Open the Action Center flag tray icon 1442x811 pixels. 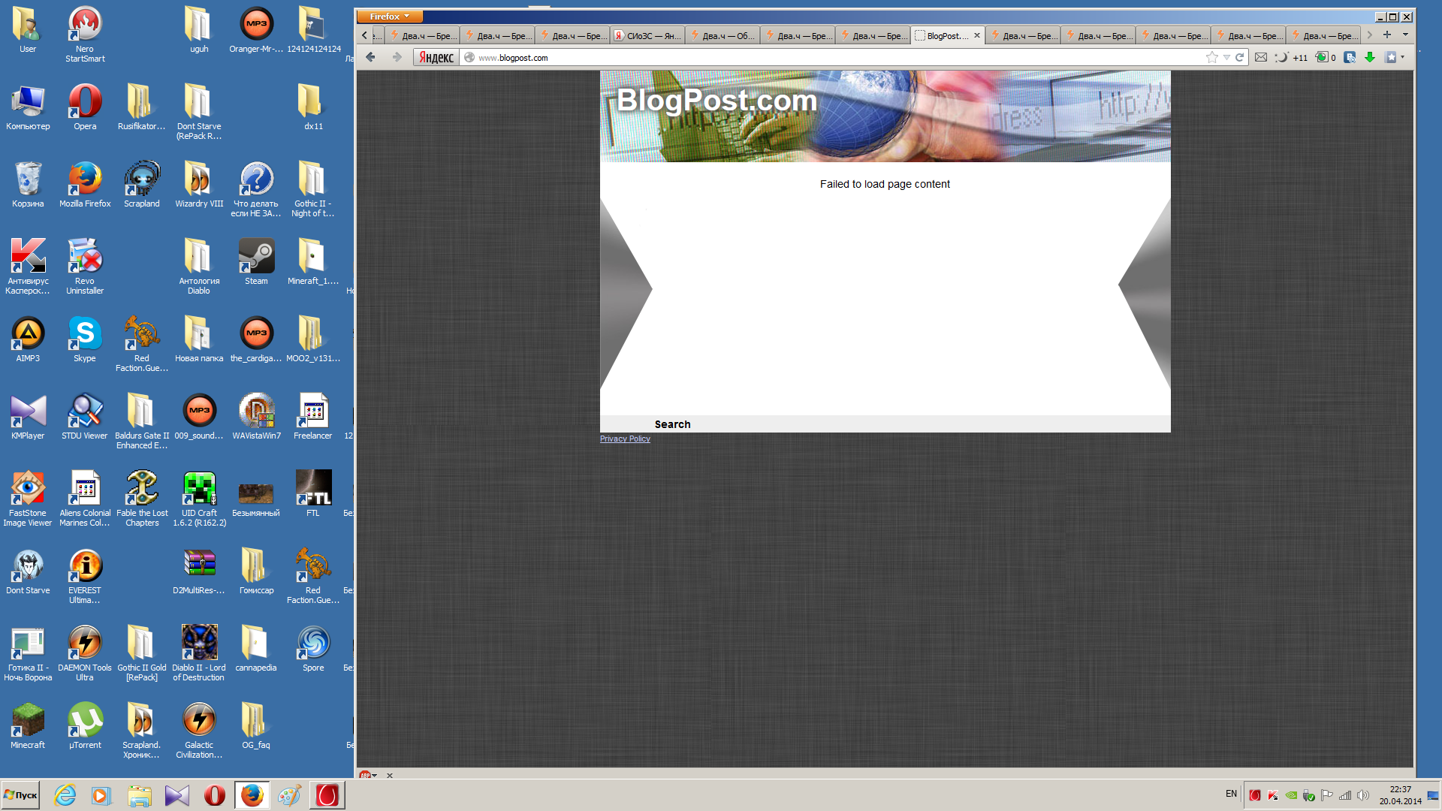pos(1327,795)
